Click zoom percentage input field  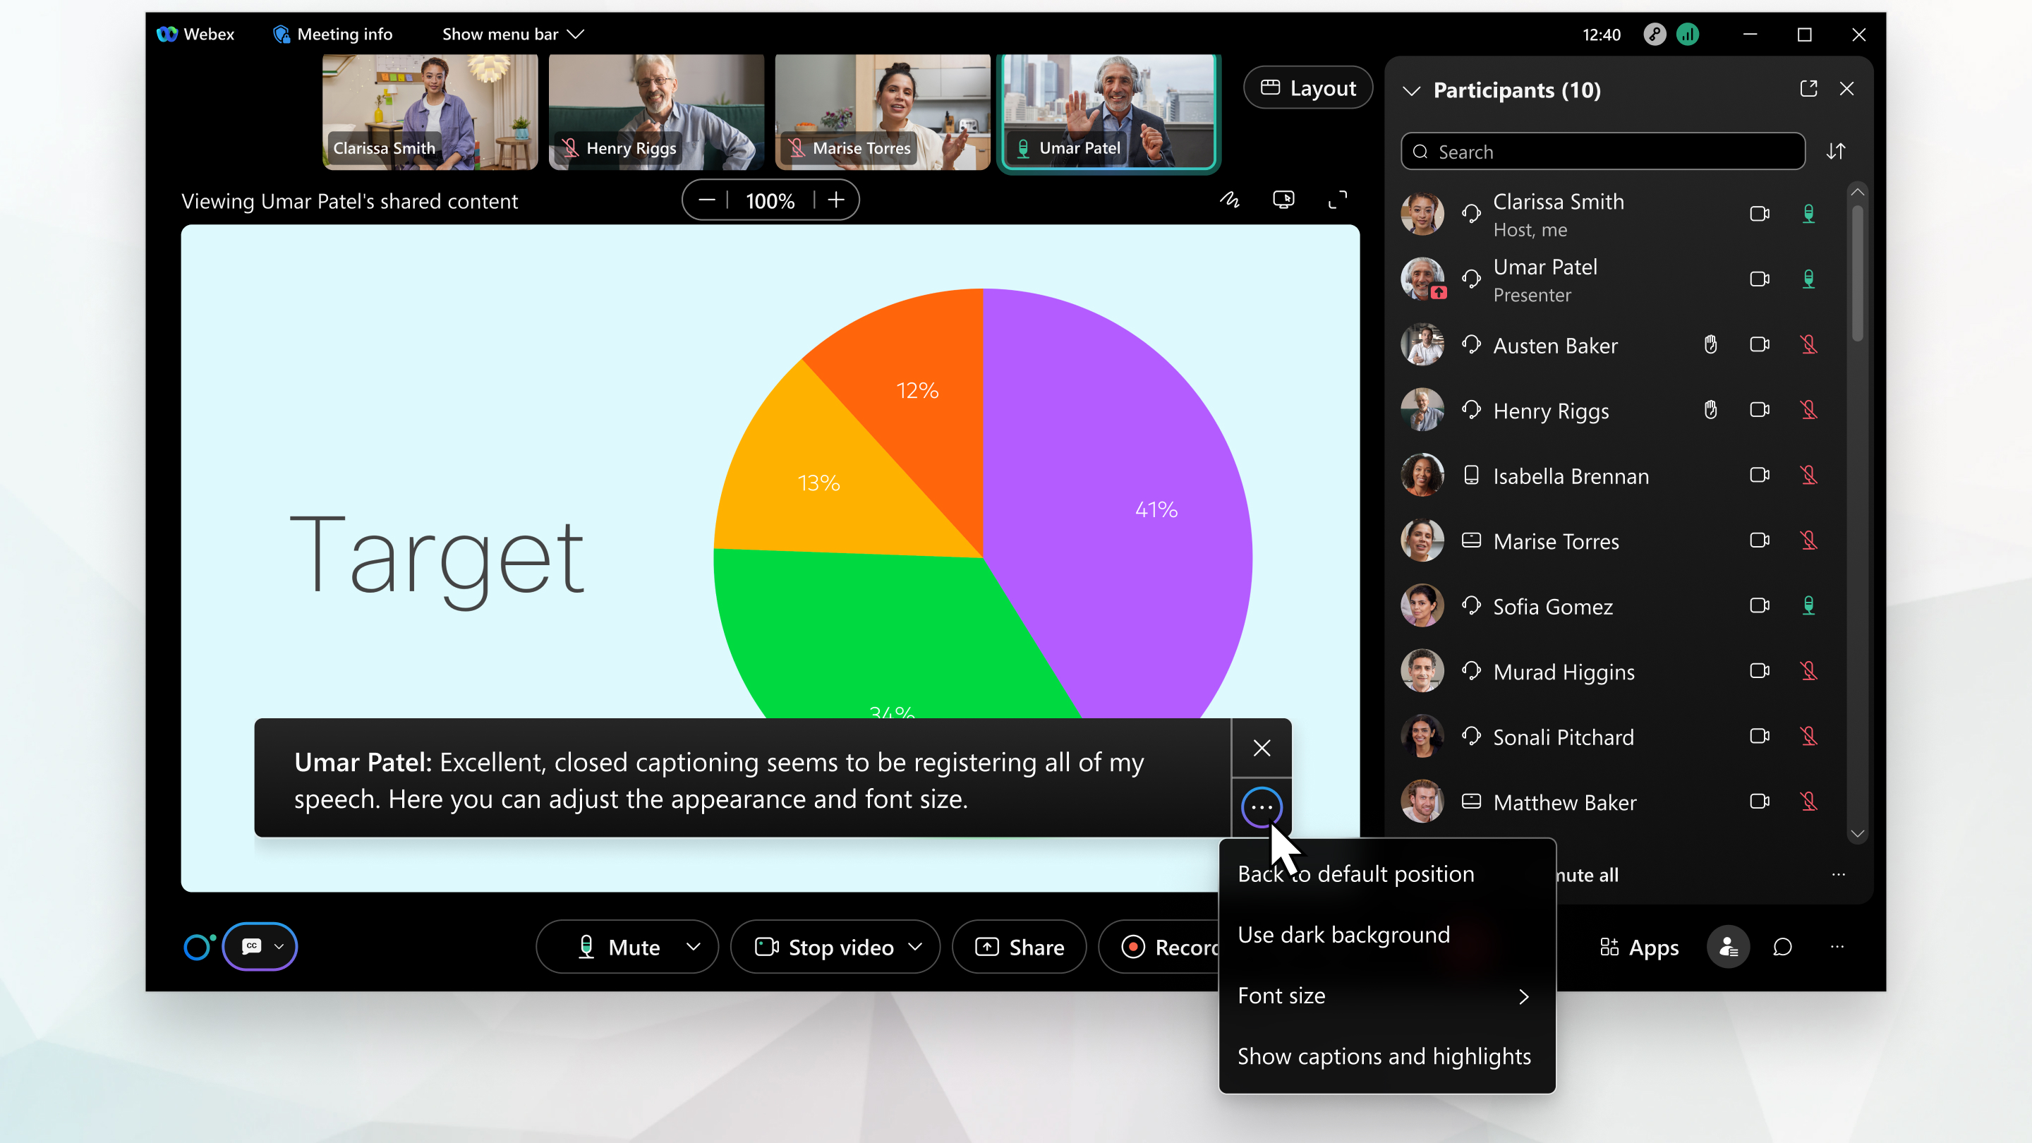[770, 200]
